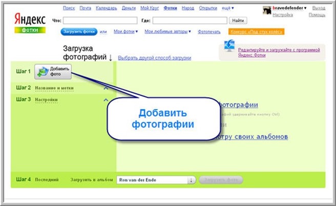Click the Выход link
Image resolution: width=336 pixels, height=206 pixels.
point(319,8)
